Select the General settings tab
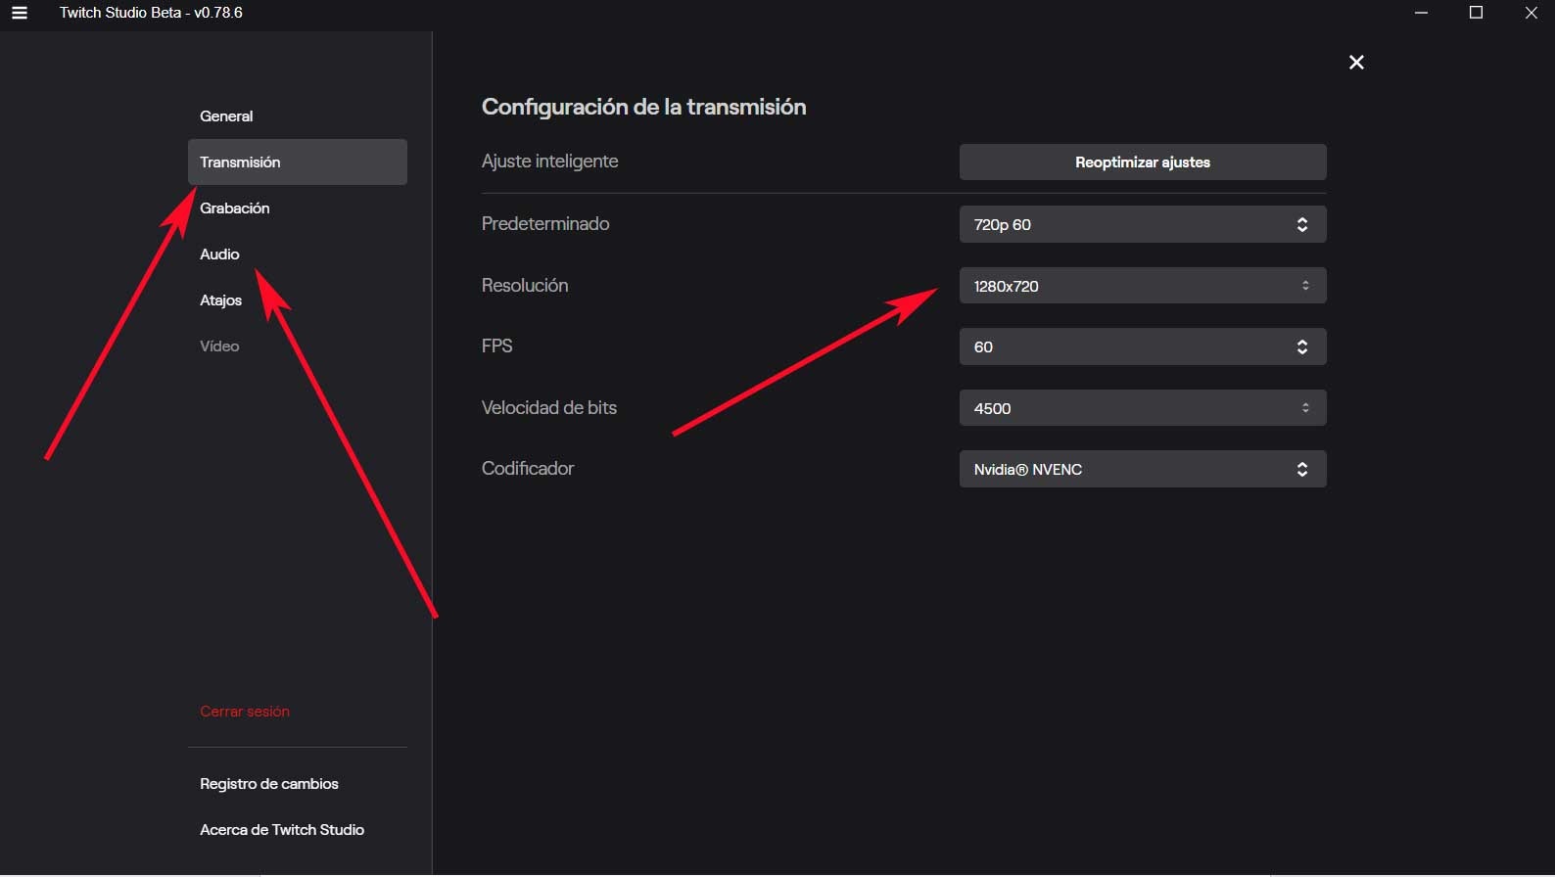1555x877 pixels. click(x=226, y=116)
